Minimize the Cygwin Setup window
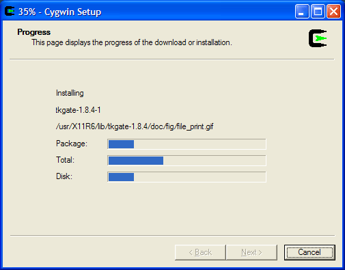 click(x=302, y=11)
